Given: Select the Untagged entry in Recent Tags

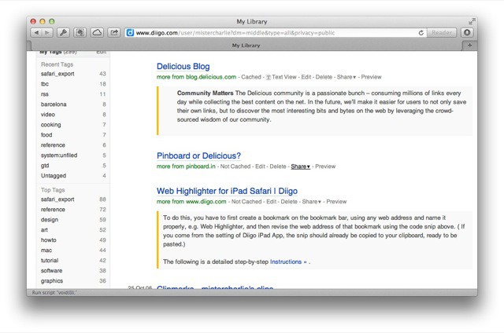Looking at the screenshot, I should click(x=54, y=175).
